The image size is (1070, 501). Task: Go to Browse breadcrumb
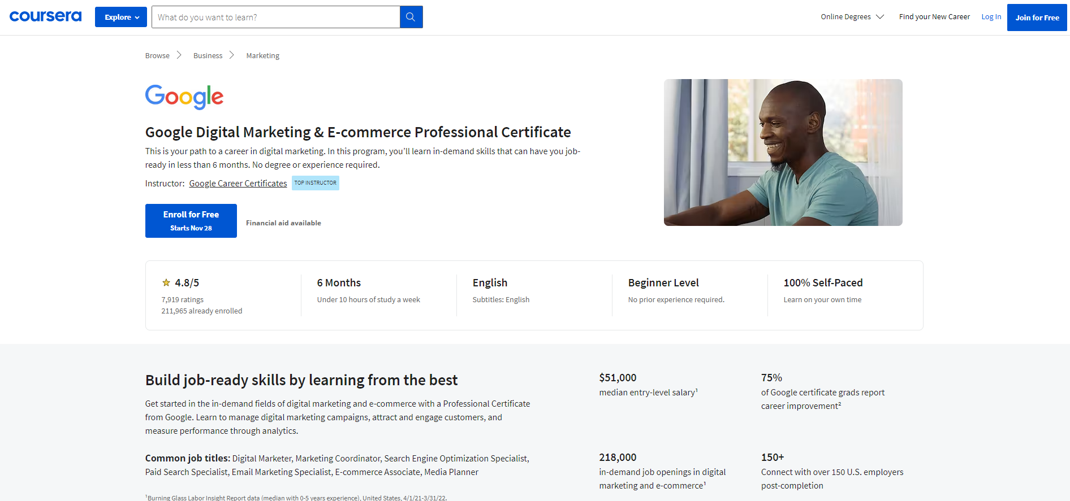tap(157, 55)
